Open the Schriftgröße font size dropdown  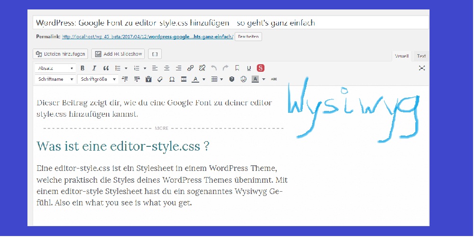[98, 79]
